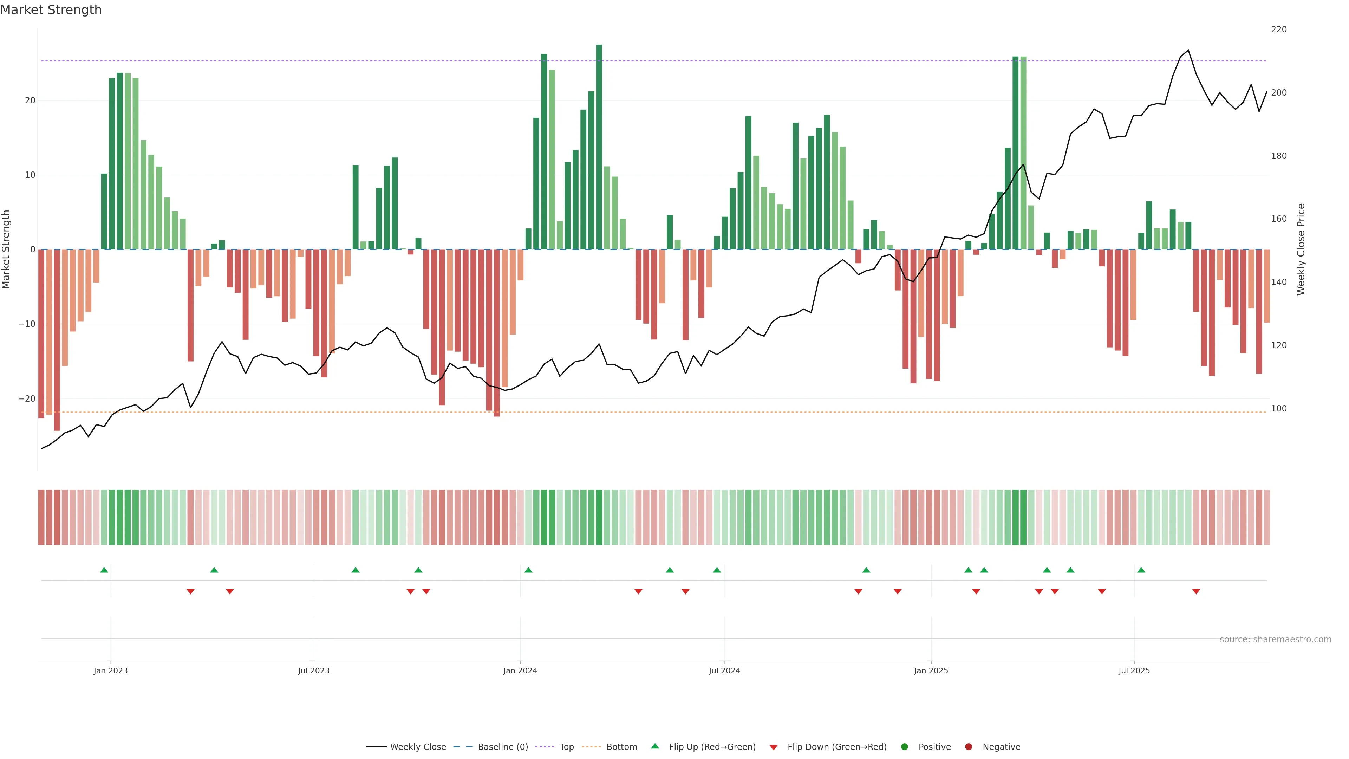Click Positive green circle legend icon
Screen dimensions: 1349x759
click(x=904, y=747)
